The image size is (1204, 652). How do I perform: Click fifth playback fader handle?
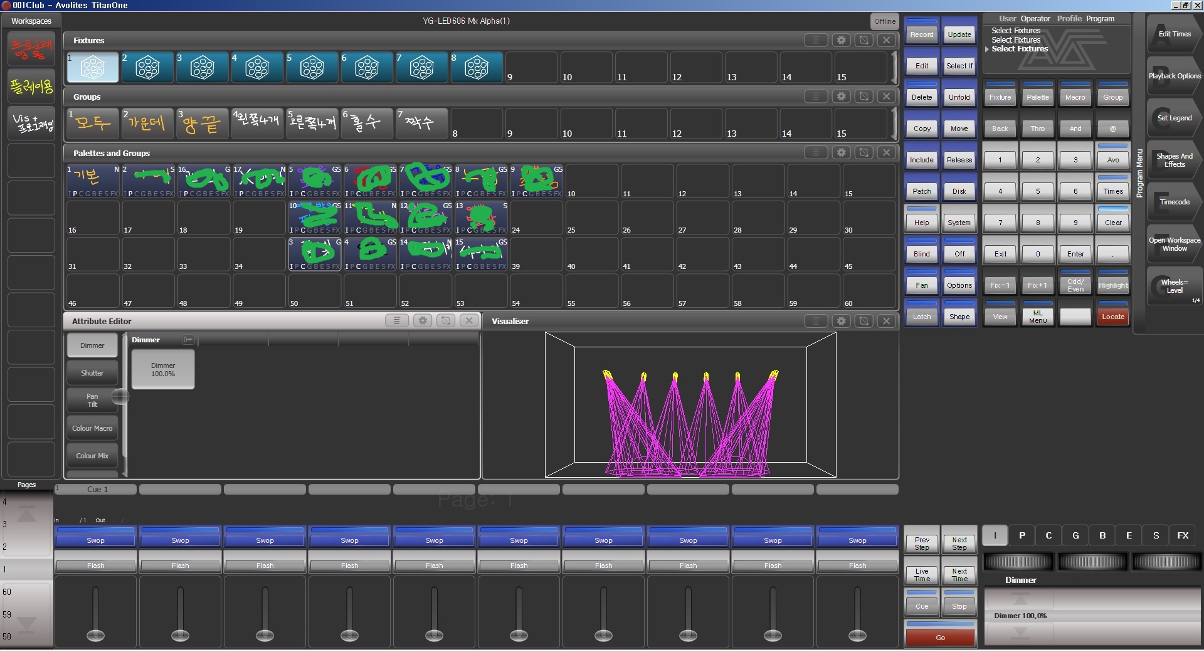tap(434, 634)
